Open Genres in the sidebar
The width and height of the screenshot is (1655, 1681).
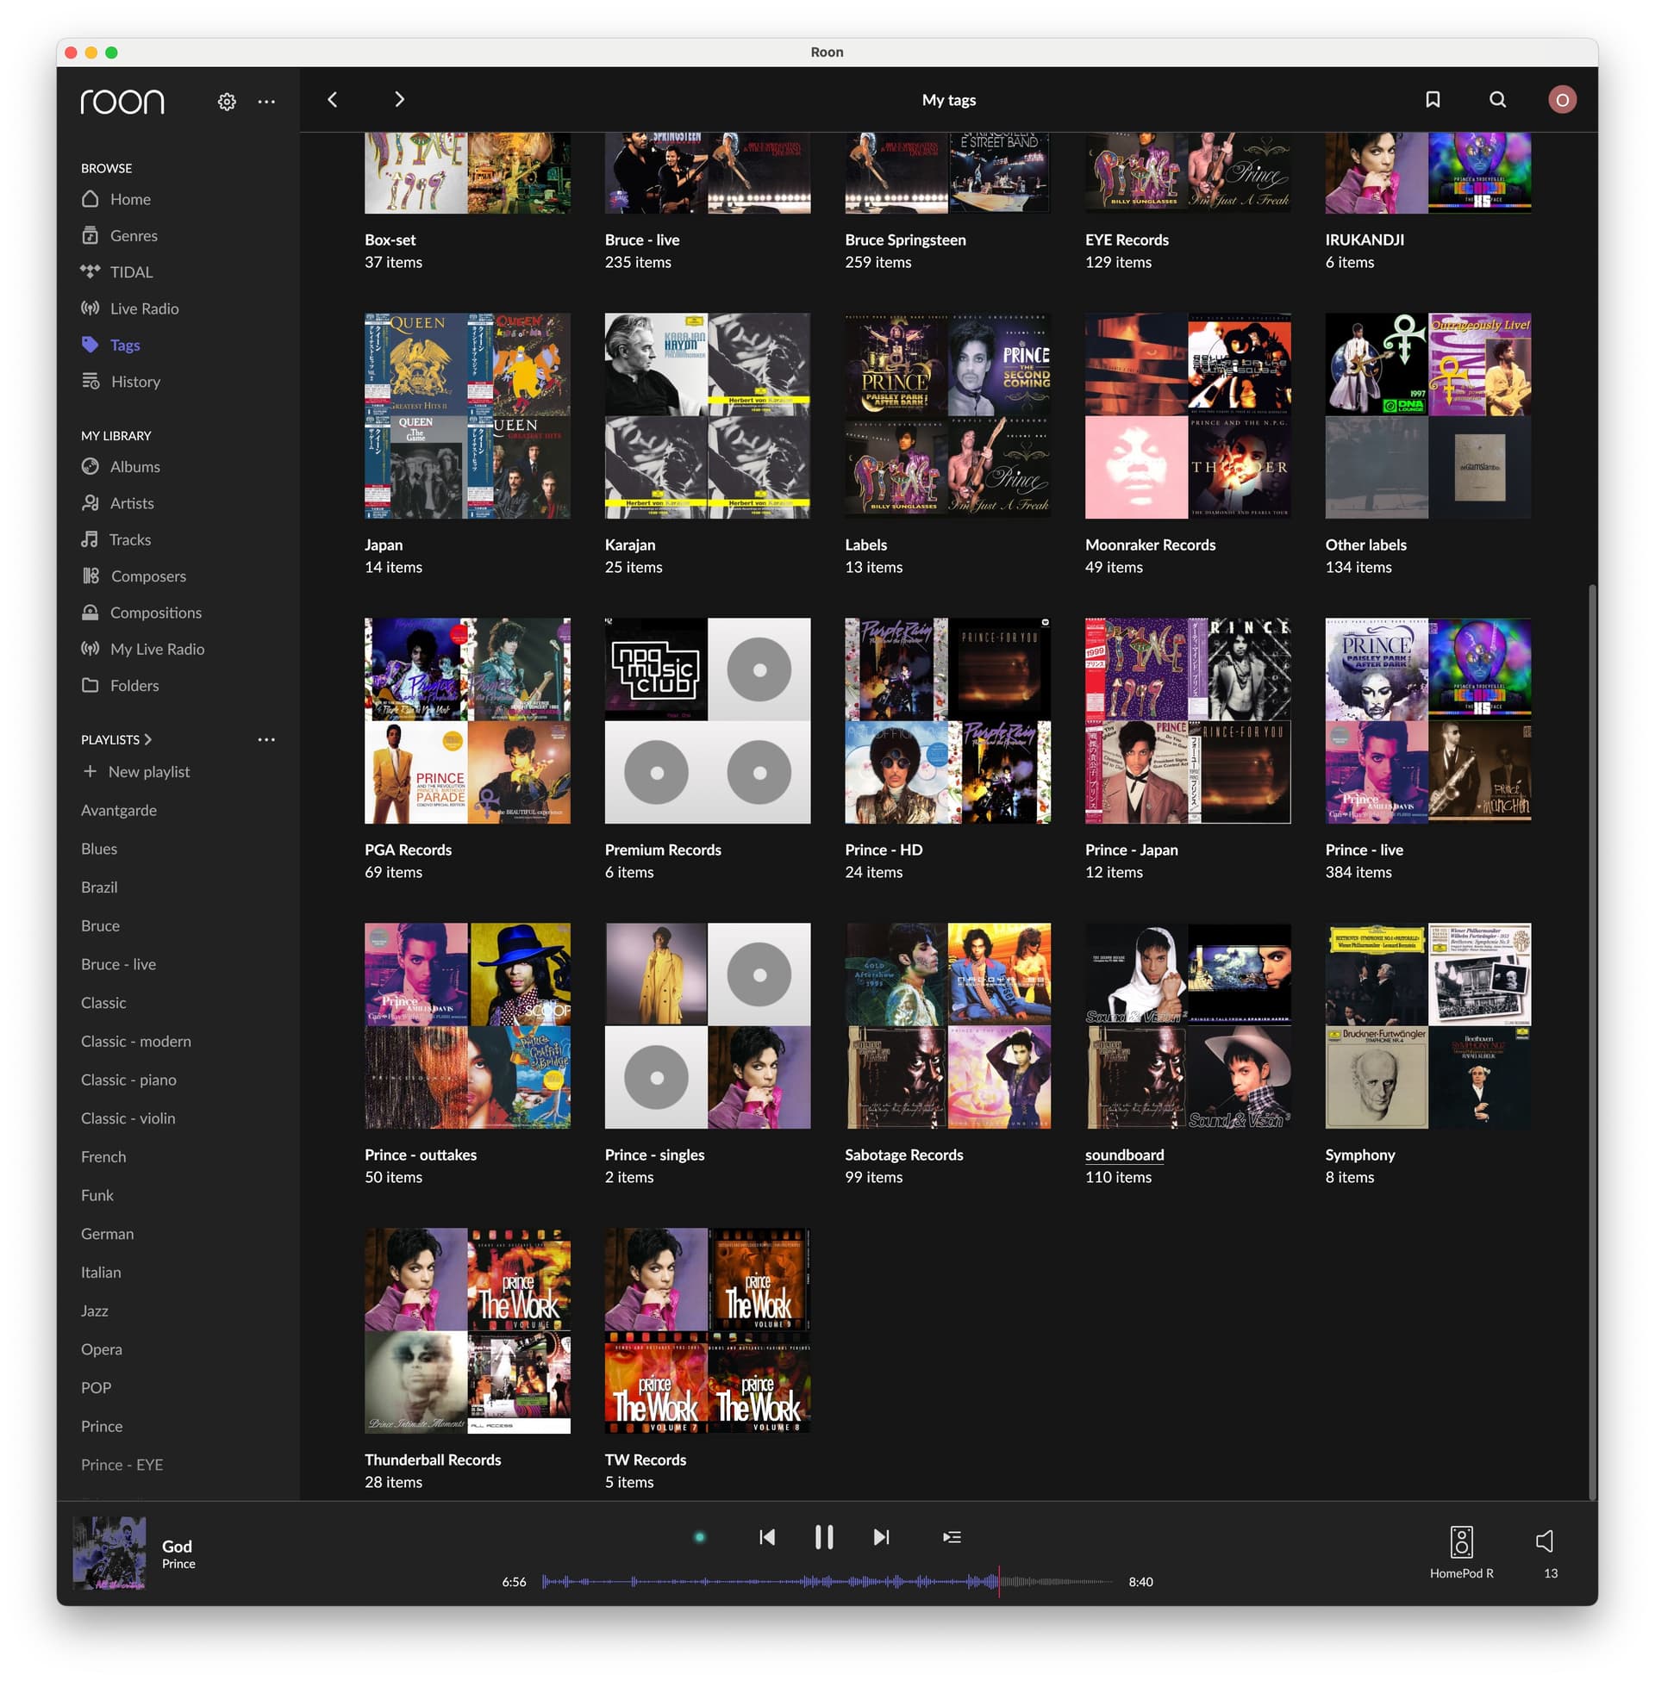click(x=120, y=235)
